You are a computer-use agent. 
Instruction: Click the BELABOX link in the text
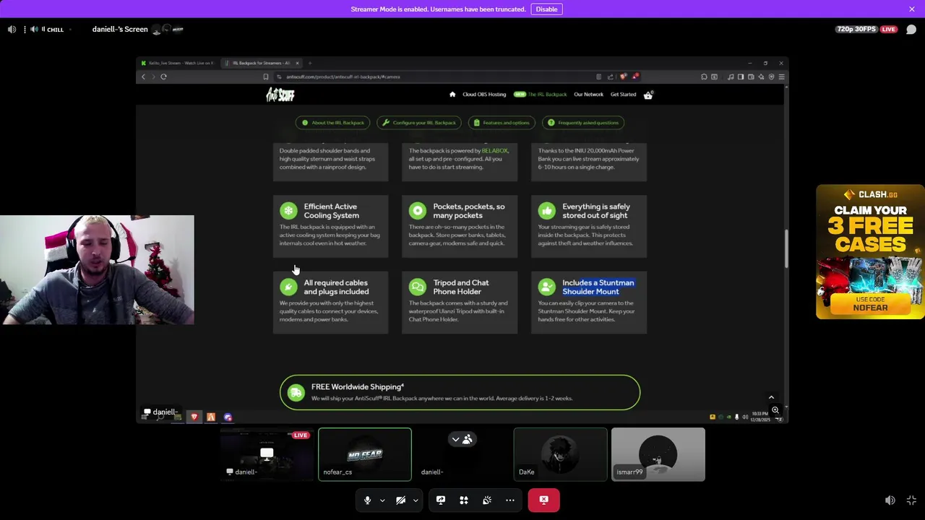point(495,151)
